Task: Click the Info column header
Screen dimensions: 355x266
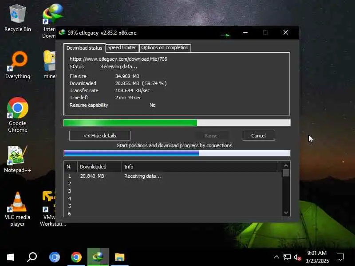Action: pyautogui.click(x=199, y=167)
